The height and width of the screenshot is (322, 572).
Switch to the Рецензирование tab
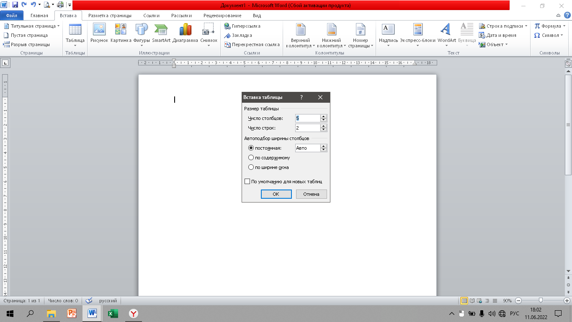[222, 16]
